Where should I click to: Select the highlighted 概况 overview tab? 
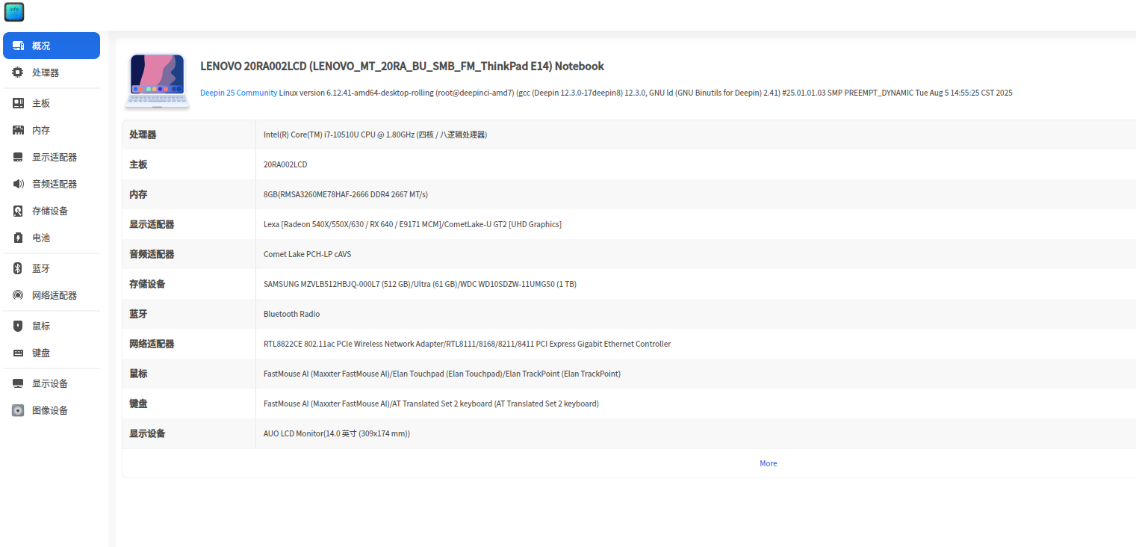52,46
